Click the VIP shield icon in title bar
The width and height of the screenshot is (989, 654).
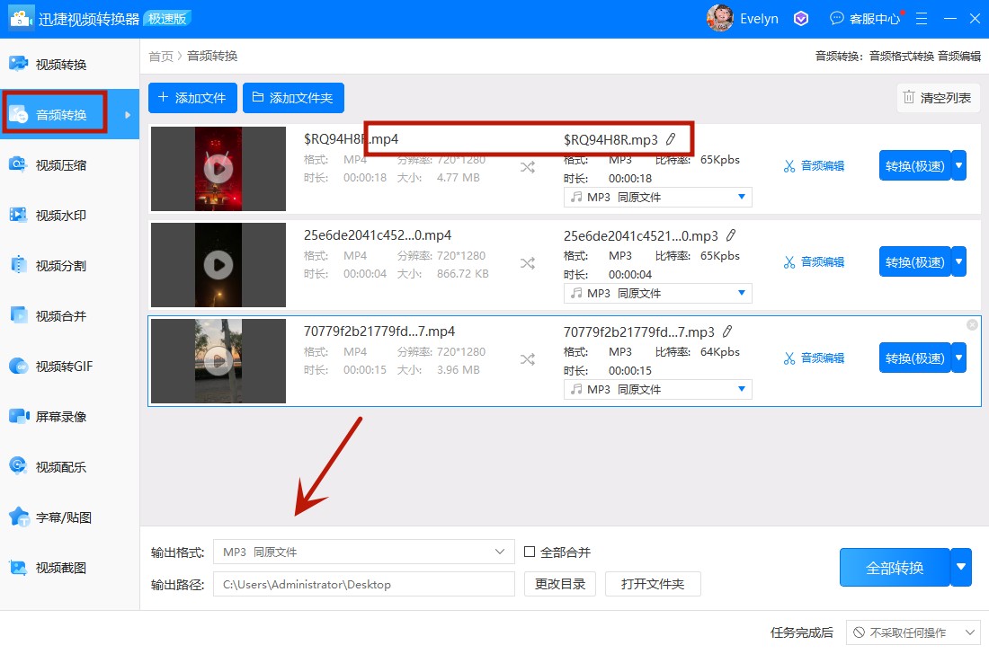(800, 18)
